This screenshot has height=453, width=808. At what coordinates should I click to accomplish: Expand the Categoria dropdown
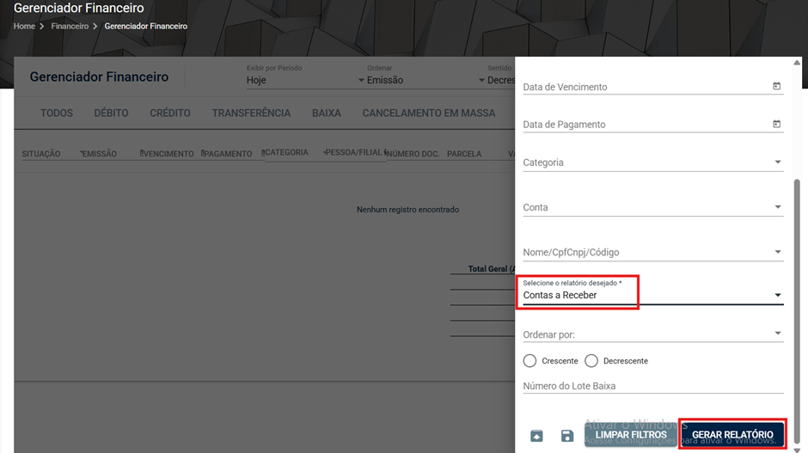pos(653,162)
